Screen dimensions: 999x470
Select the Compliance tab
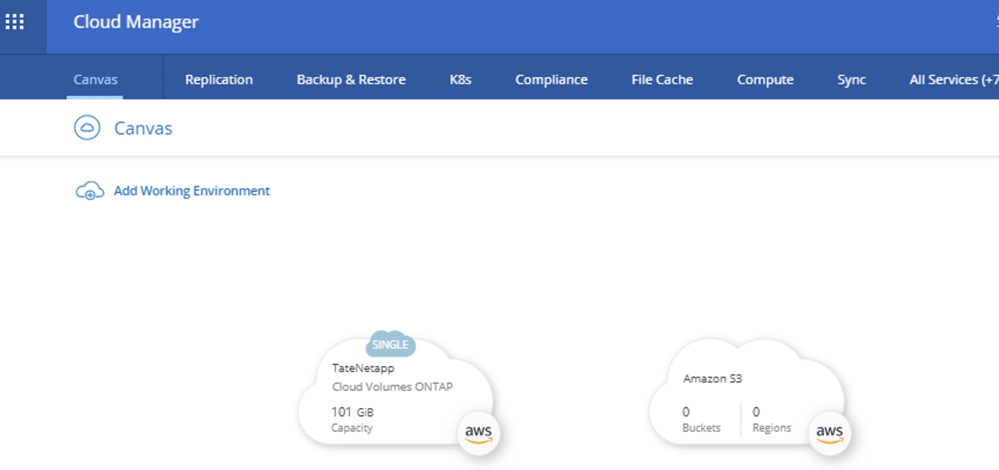(x=551, y=80)
